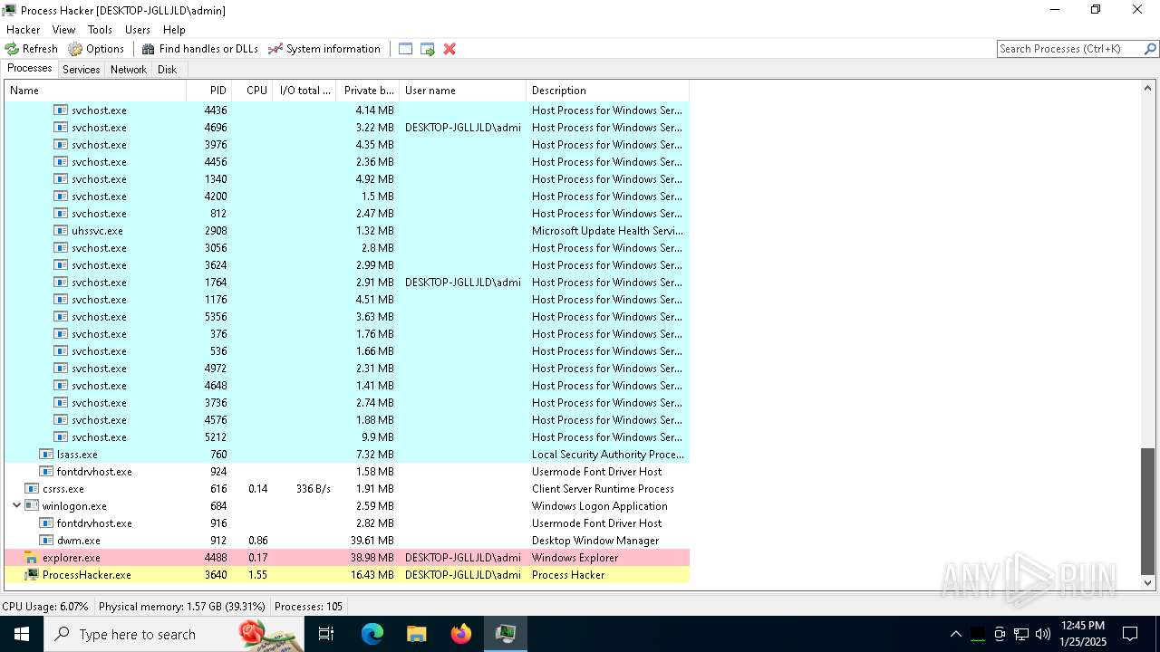
Task: Click the volume tray icon
Action: [1043, 634]
